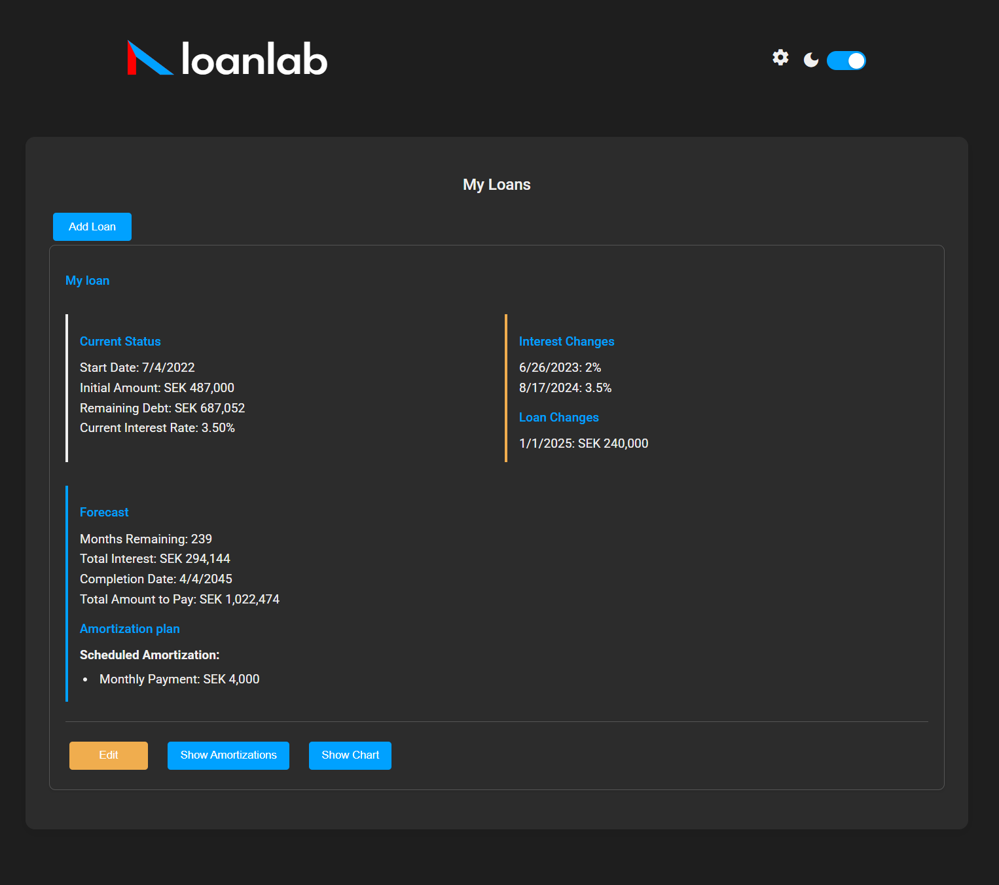999x885 pixels.
Task: Select the 8/17/2024 interest change entry
Action: click(564, 388)
